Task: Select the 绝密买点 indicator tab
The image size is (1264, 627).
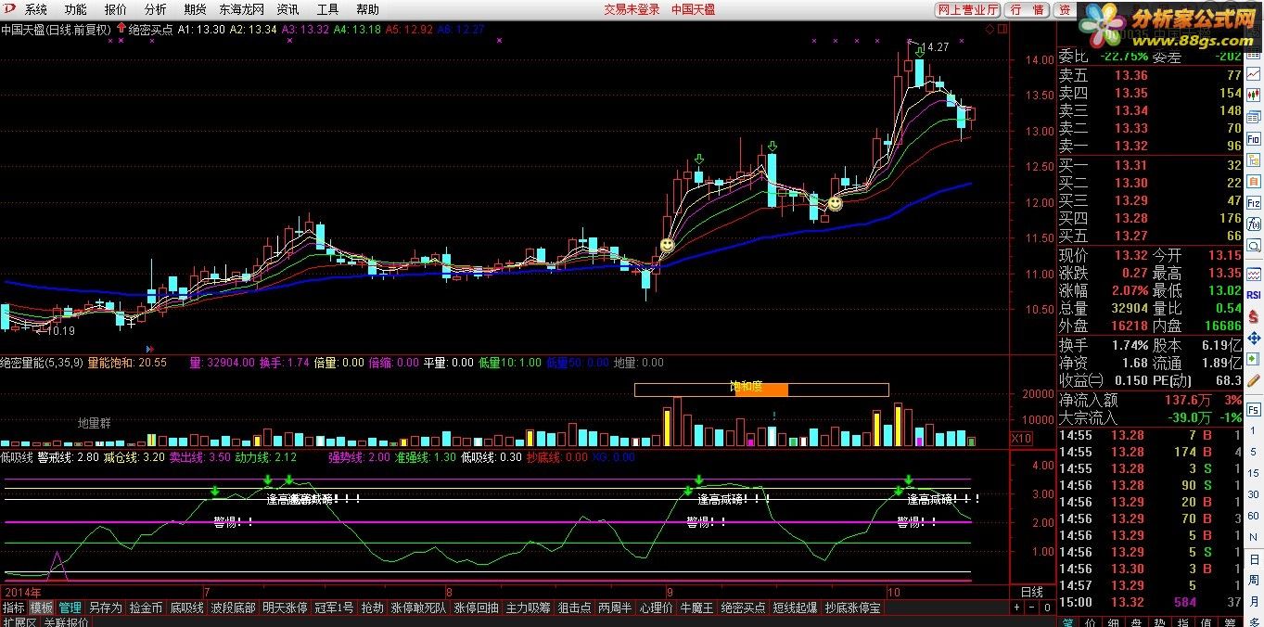Action: coord(744,608)
